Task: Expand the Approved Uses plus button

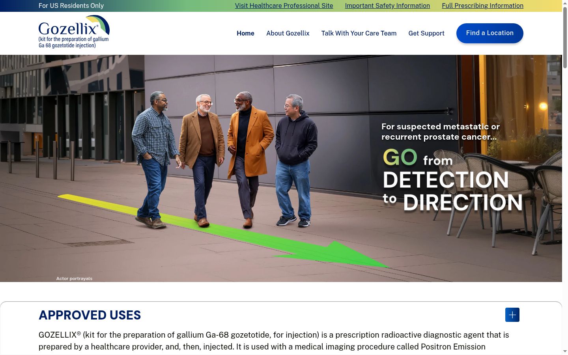Action: [x=512, y=315]
